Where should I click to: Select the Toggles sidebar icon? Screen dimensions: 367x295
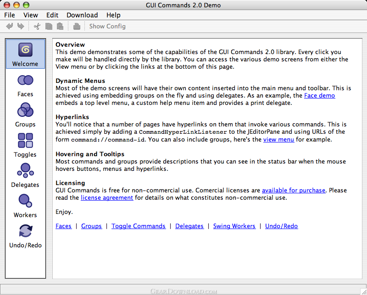(x=25, y=145)
